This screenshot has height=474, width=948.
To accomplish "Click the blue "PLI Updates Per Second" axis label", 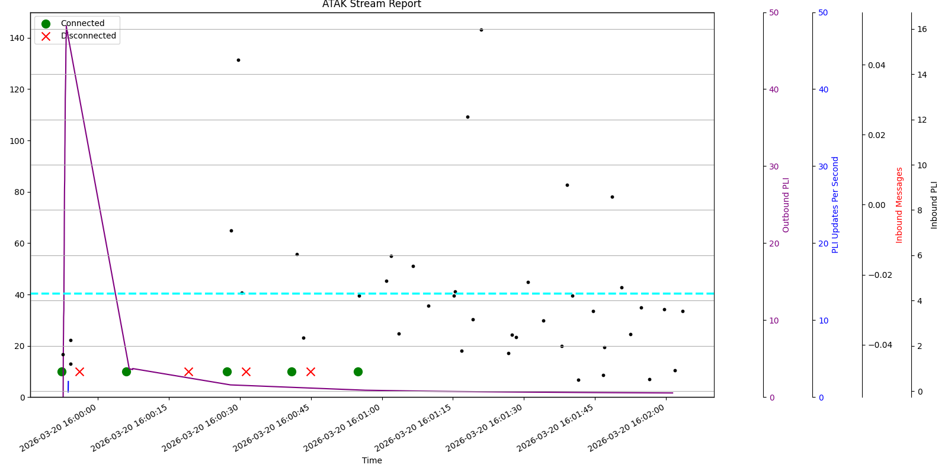I will pyautogui.click(x=835, y=205).
